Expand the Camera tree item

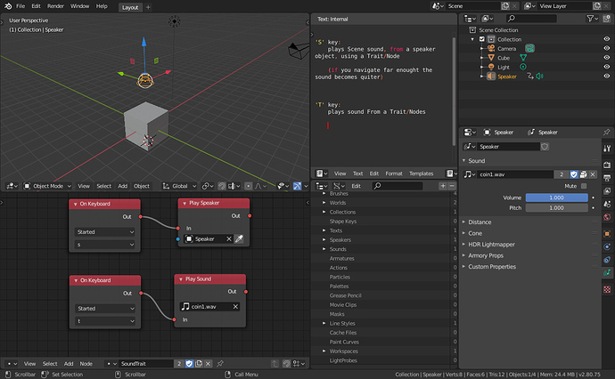point(481,49)
